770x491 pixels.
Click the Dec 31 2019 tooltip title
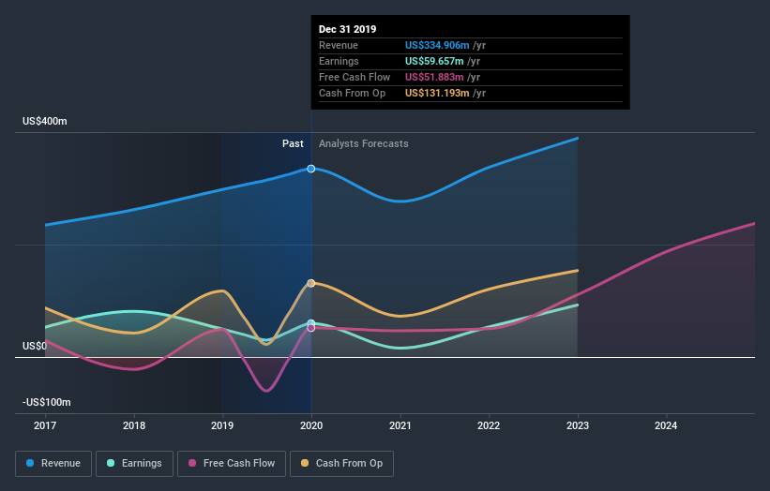point(348,29)
